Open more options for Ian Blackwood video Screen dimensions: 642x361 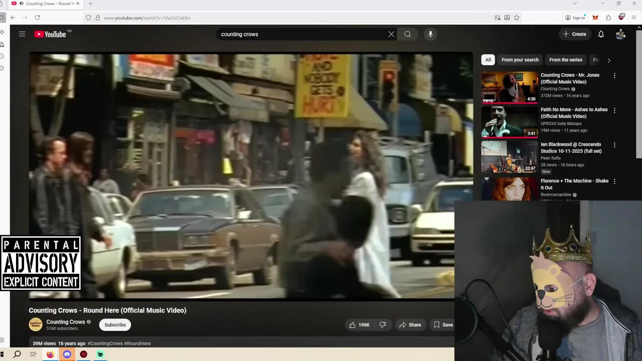pyautogui.click(x=614, y=145)
